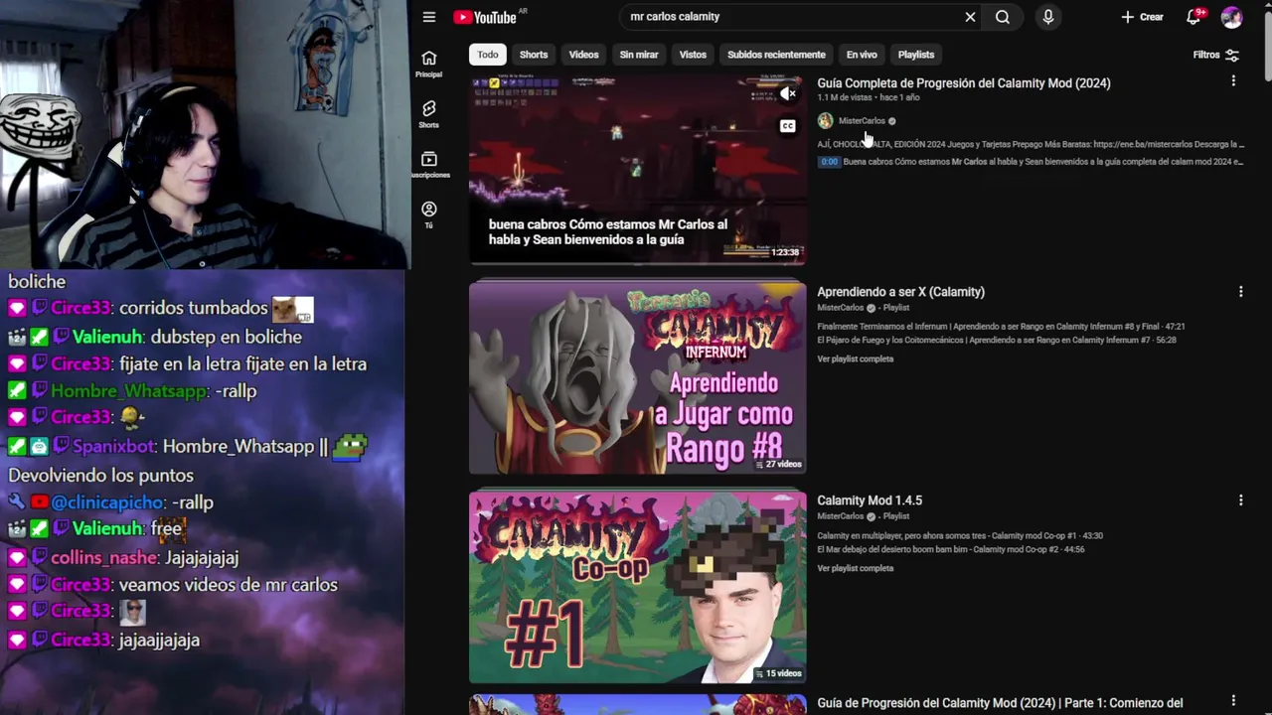The width and height of the screenshot is (1272, 715).
Task: Open the account avatar menu
Action: [x=1231, y=17]
